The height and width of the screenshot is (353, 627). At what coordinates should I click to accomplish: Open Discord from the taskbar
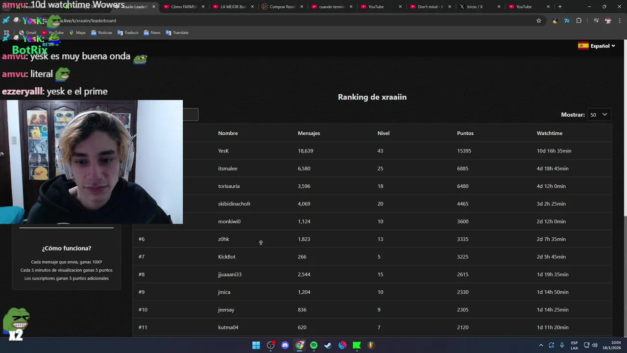click(285, 345)
